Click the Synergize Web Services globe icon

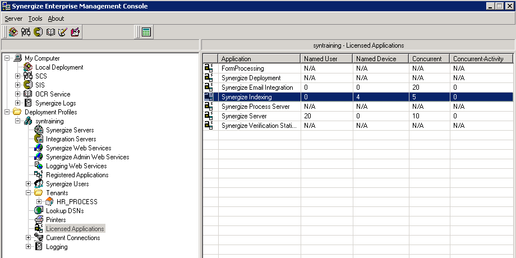tap(39, 148)
